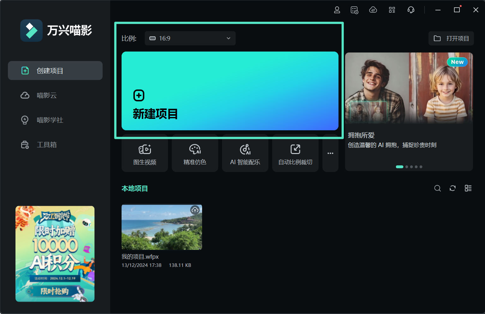Select the first carousel pagination dot
This screenshot has height=314, width=485.
click(399, 167)
